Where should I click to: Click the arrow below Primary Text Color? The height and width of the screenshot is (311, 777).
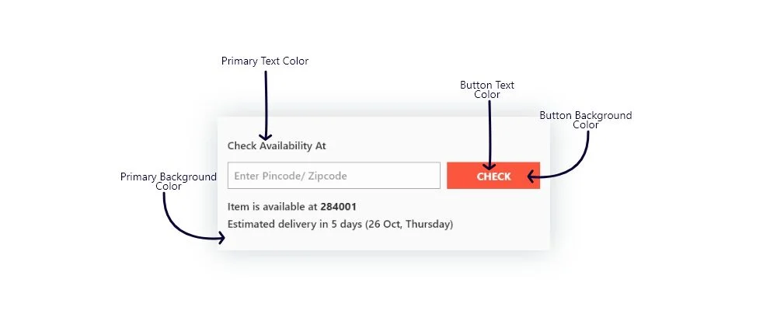[x=265, y=101]
